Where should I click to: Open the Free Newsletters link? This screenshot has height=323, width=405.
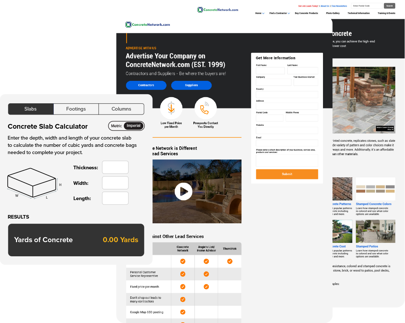[339, 6]
